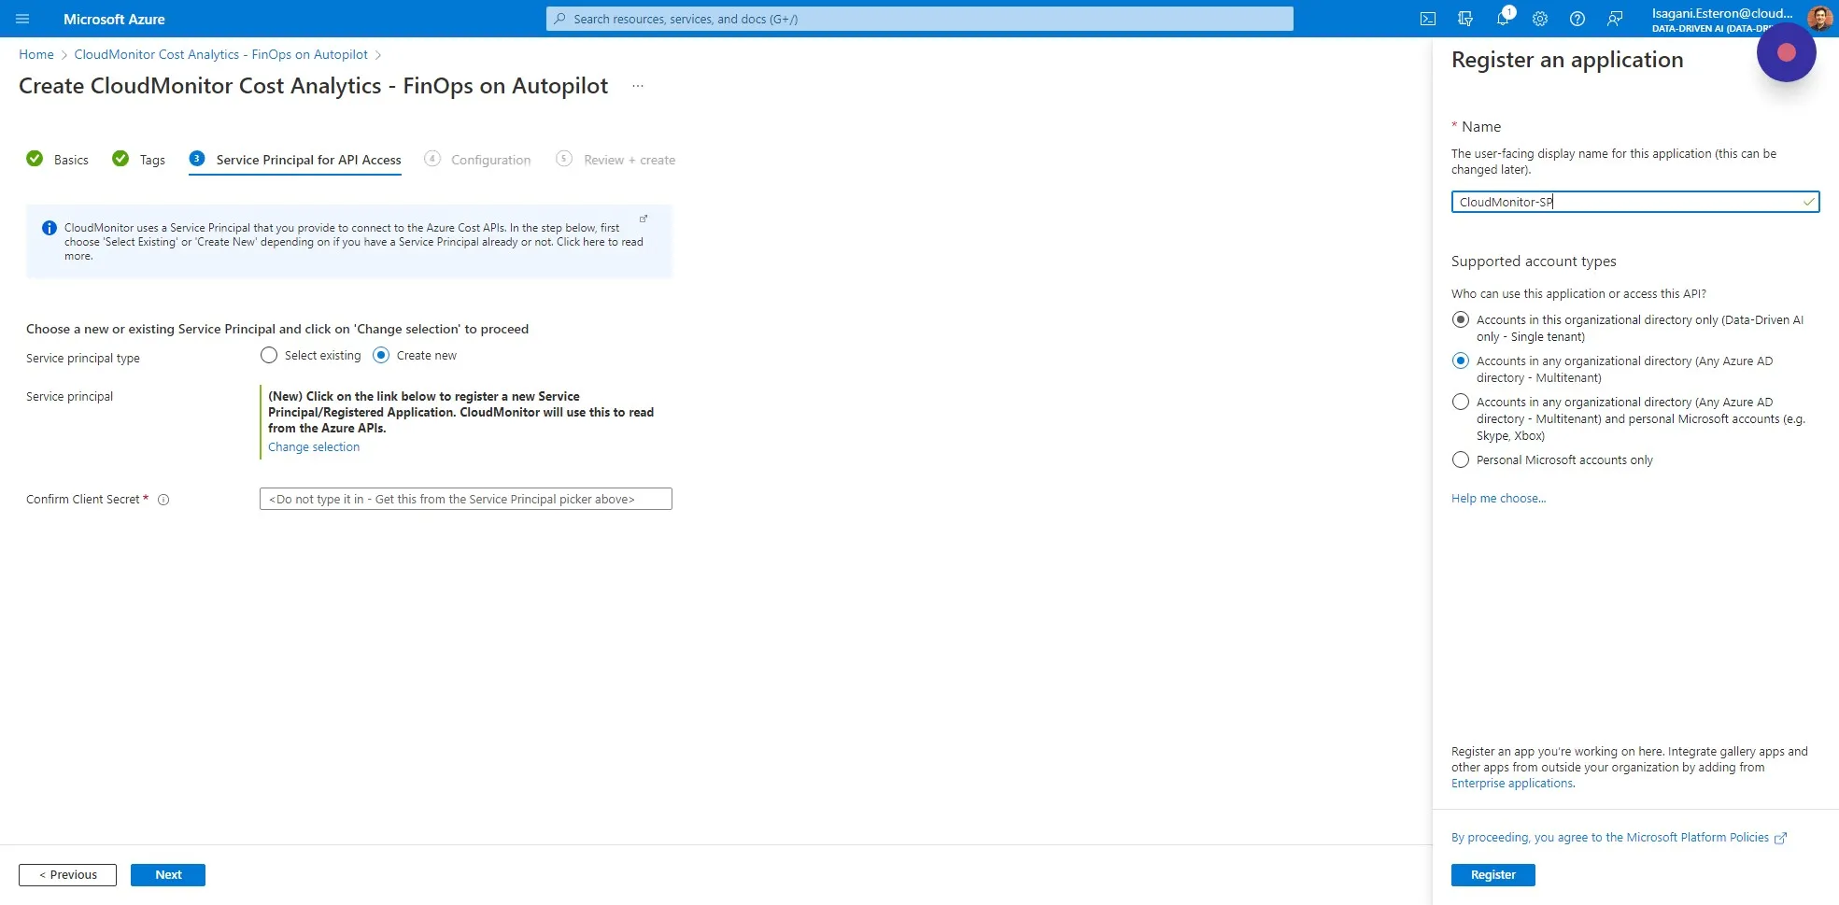Choose the Select existing radio option
This screenshot has height=905, width=1839.
click(x=269, y=355)
